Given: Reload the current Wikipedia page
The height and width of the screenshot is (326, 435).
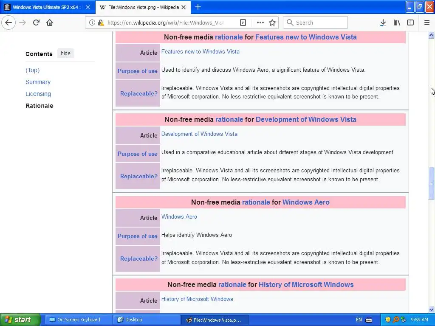Looking at the screenshot, I should click(36, 22).
